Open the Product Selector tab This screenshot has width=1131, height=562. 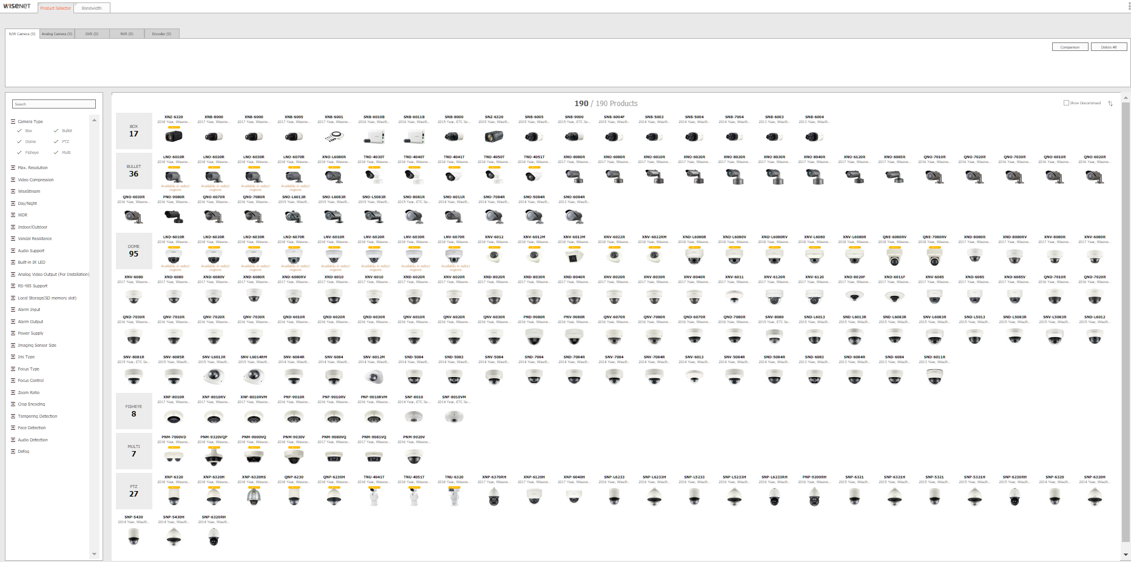pos(55,8)
